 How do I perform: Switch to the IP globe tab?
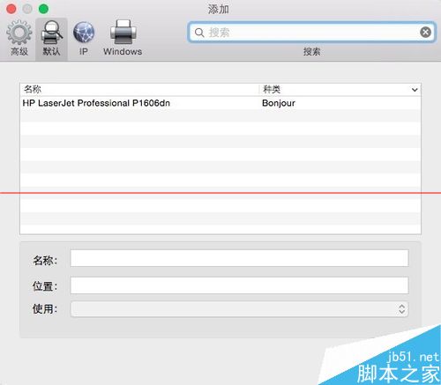[84, 39]
